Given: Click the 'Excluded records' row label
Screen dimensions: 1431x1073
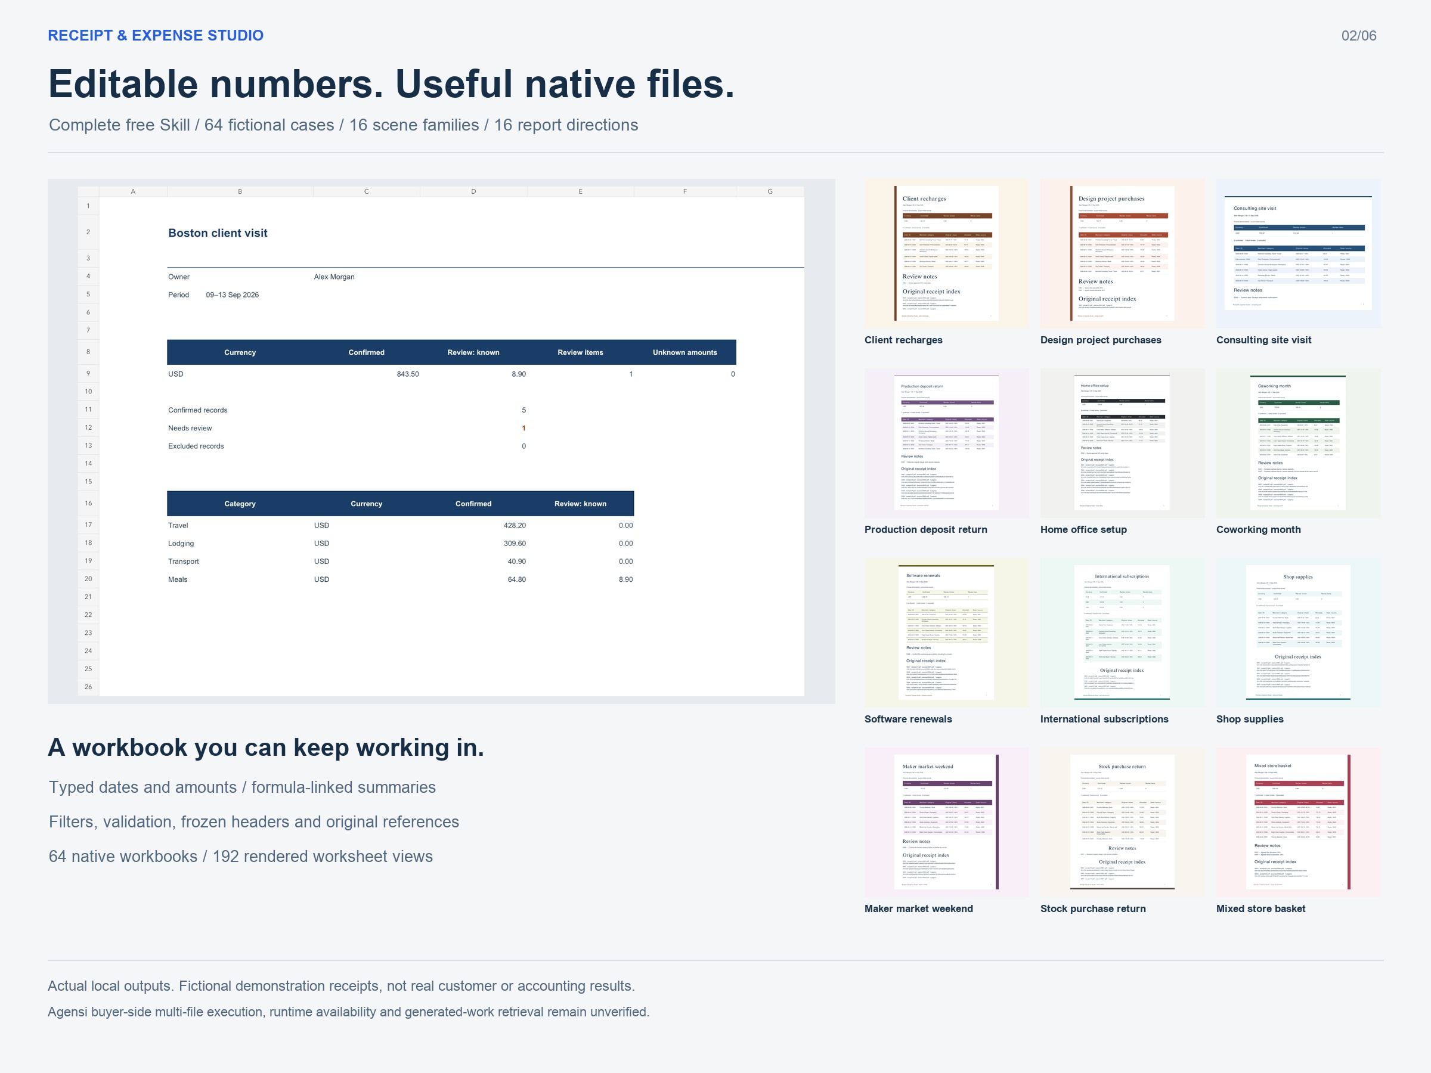Looking at the screenshot, I should coord(196,446).
